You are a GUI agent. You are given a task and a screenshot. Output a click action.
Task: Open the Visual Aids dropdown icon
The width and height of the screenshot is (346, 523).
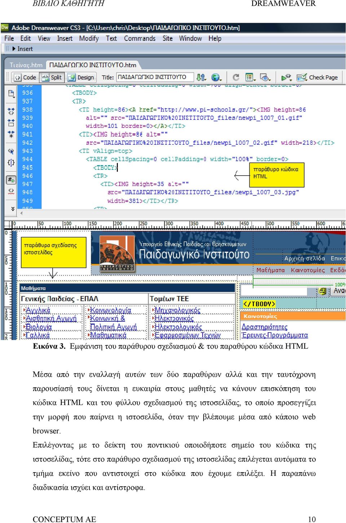click(x=265, y=77)
